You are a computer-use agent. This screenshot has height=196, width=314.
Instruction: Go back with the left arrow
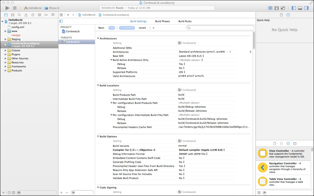point(68,15)
